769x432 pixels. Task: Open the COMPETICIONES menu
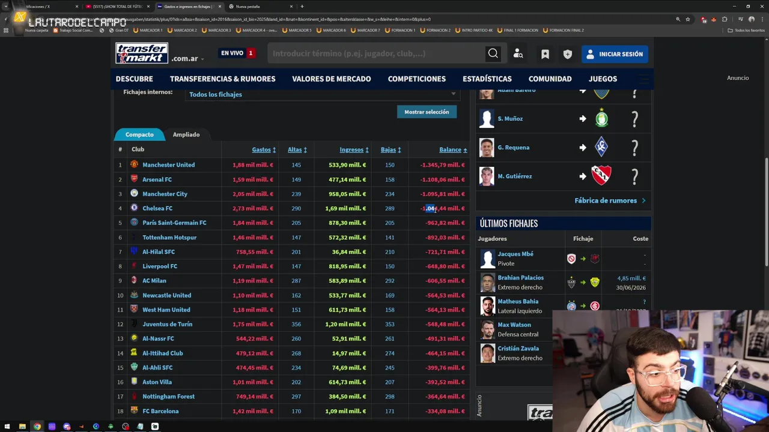pyautogui.click(x=416, y=79)
